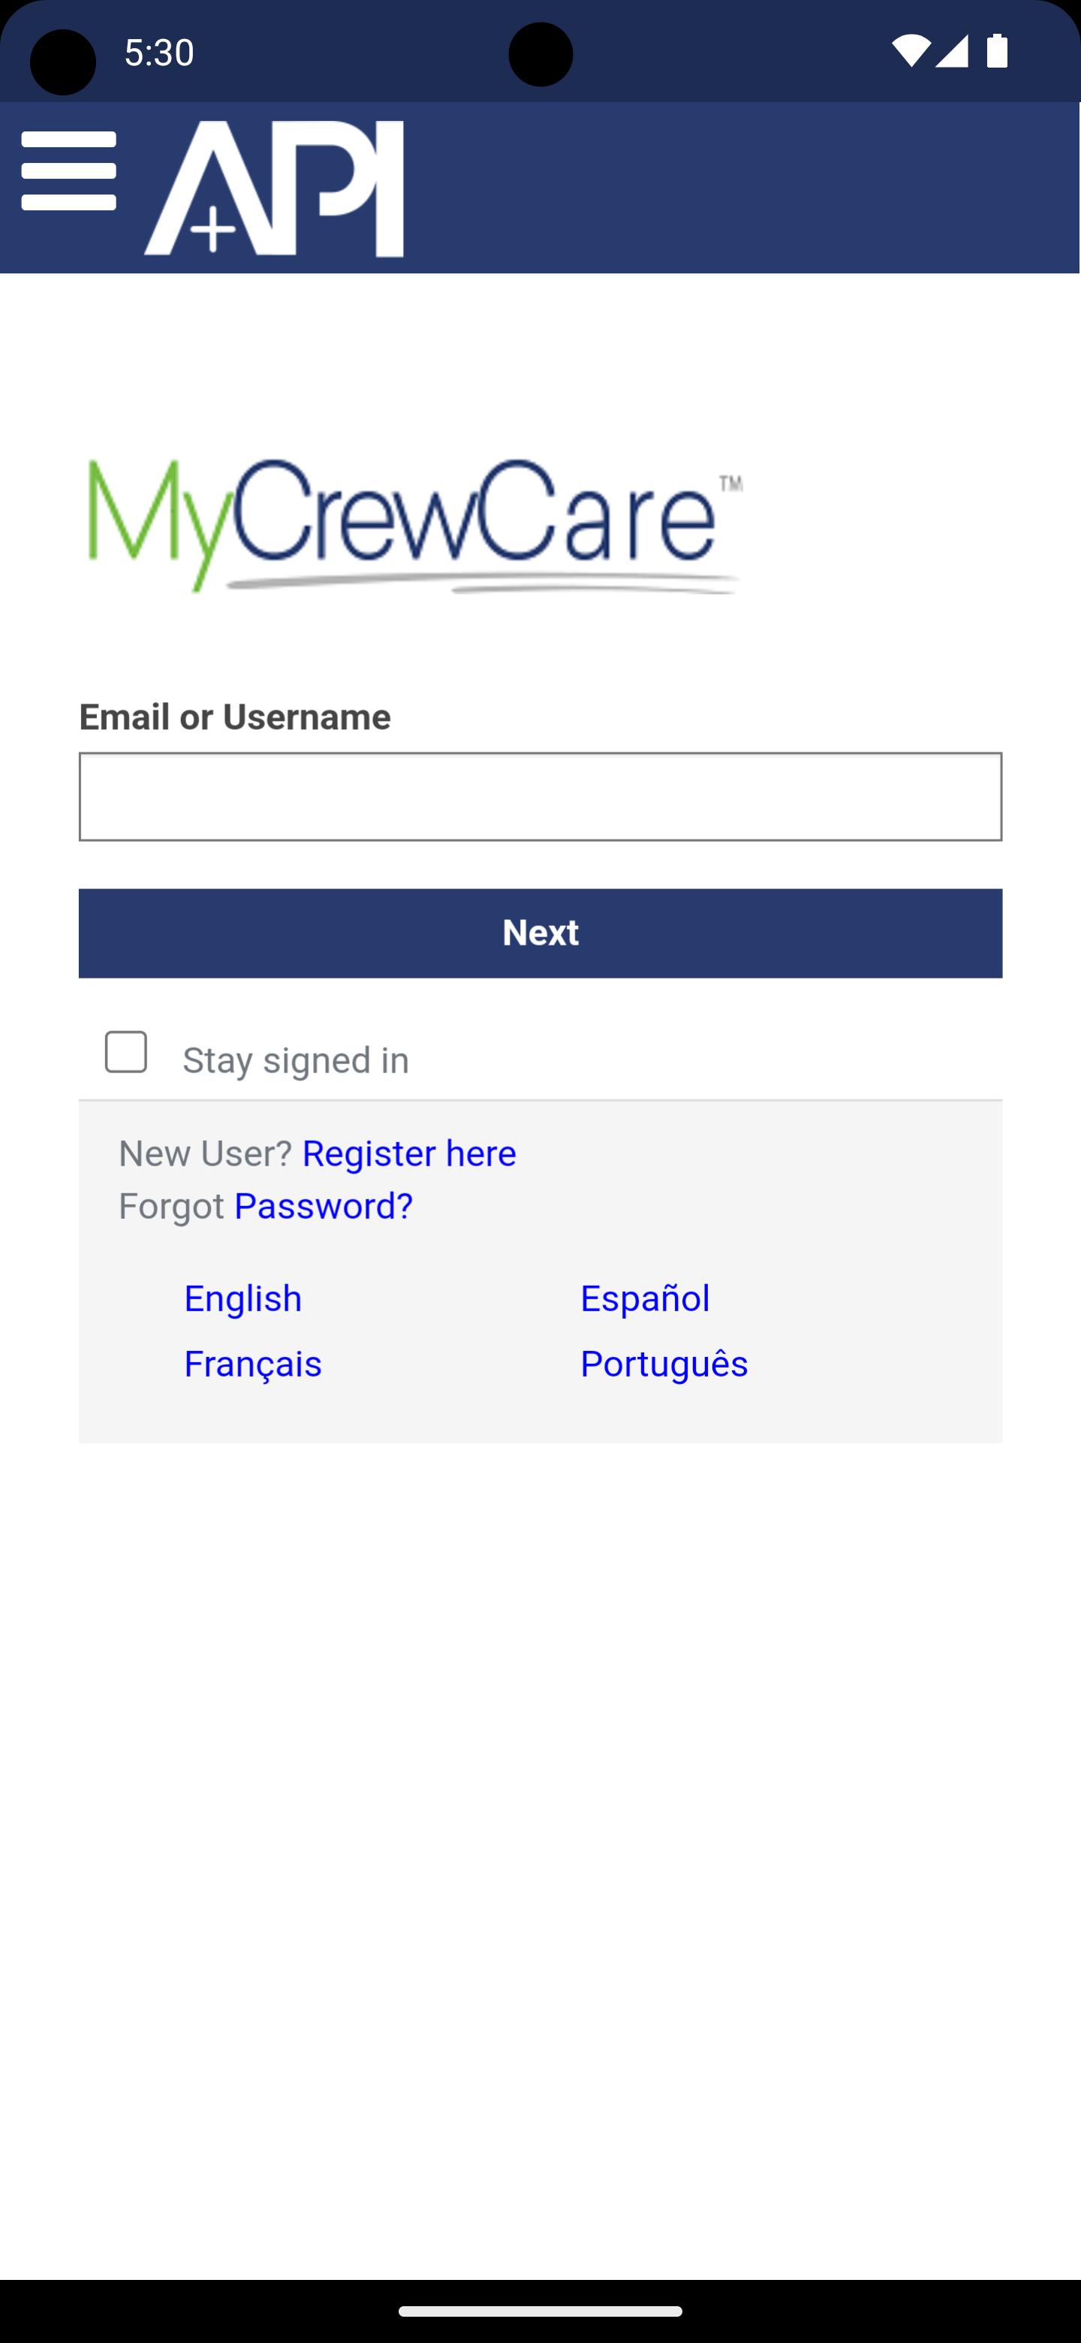Tap the battery status icon
This screenshot has width=1081, height=2343.
(998, 52)
